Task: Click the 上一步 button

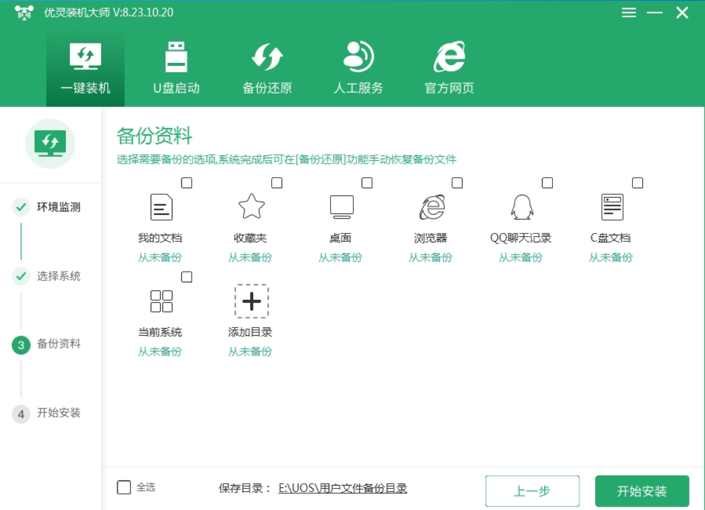Action: 532,491
